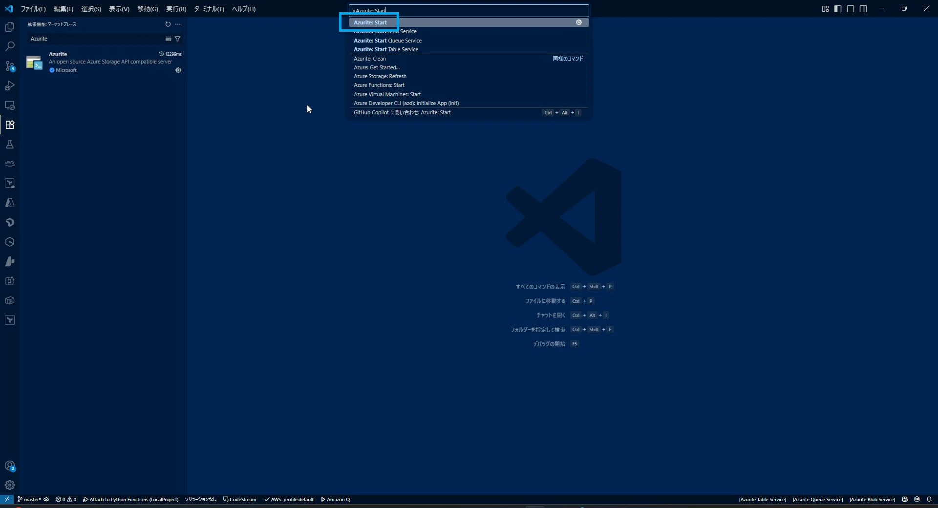The width and height of the screenshot is (938, 508).
Task: Click the [Azurite Table Service] status item
Action: coord(762,499)
